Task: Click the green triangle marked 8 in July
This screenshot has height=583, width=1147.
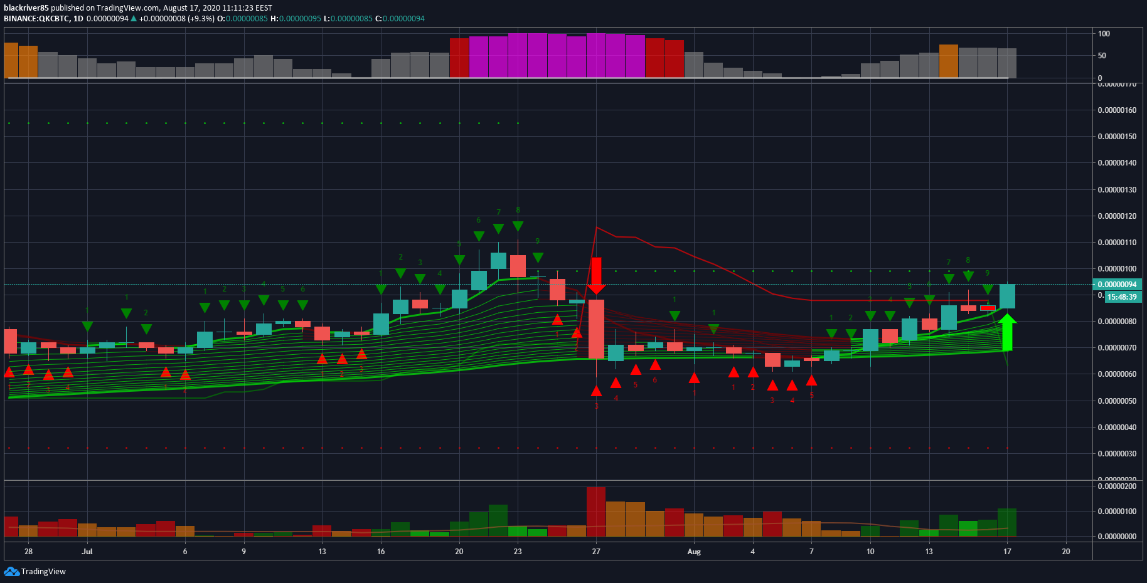Action: 518,226
